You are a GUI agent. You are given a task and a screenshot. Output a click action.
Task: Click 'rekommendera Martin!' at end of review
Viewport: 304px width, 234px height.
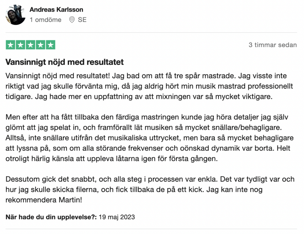(44, 200)
